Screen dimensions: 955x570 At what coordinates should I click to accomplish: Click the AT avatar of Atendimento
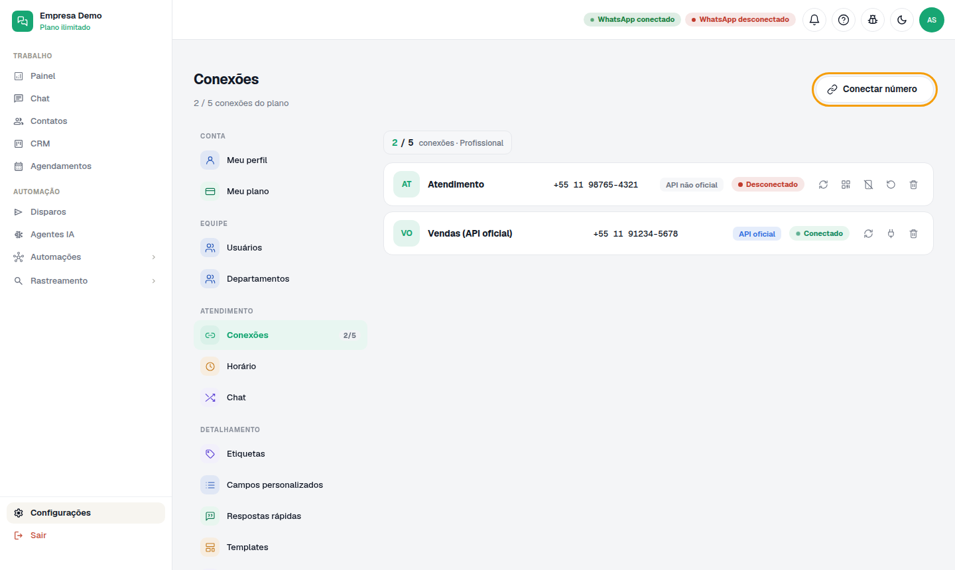click(407, 184)
